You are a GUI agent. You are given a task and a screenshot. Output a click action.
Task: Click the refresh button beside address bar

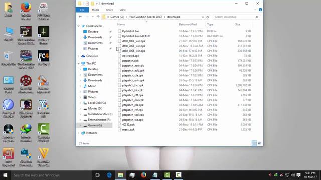[207, 17]
